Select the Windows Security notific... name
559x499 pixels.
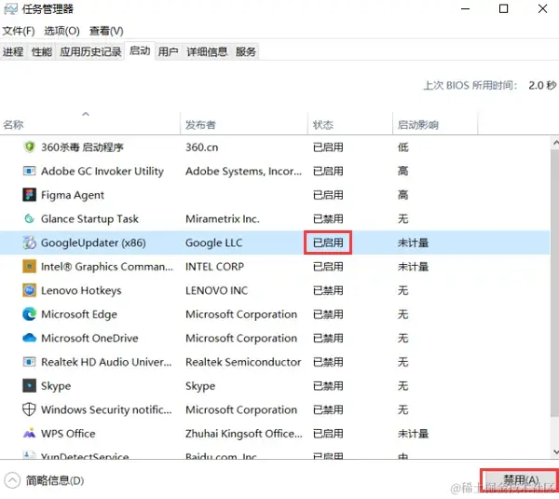tap(106, 409)
